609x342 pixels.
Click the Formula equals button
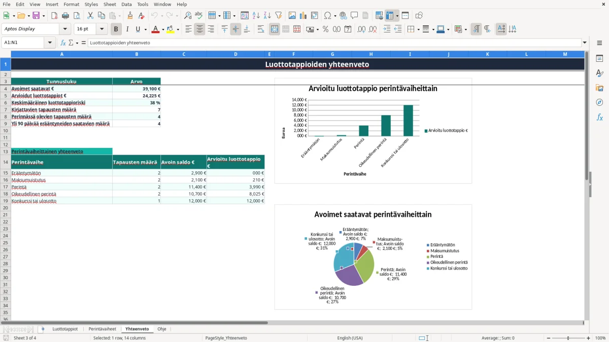click(x=83, y=43)
